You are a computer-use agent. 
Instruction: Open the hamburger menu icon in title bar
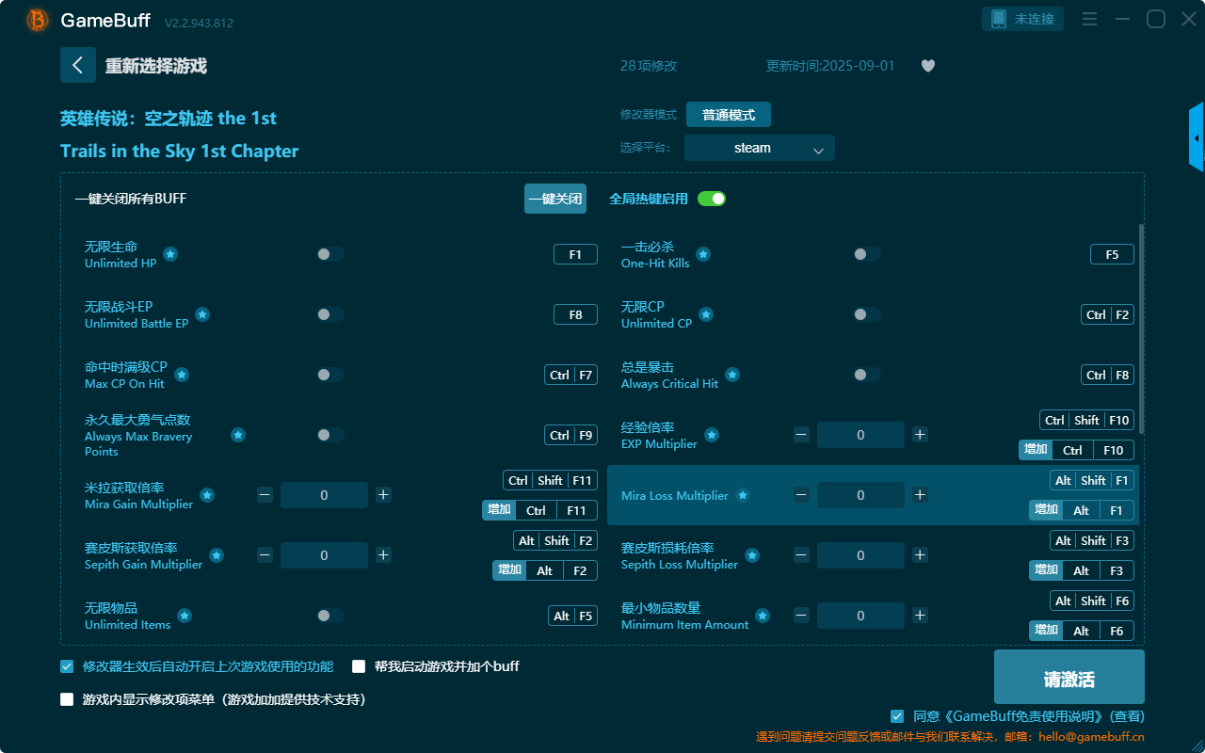pos(1089,19)
